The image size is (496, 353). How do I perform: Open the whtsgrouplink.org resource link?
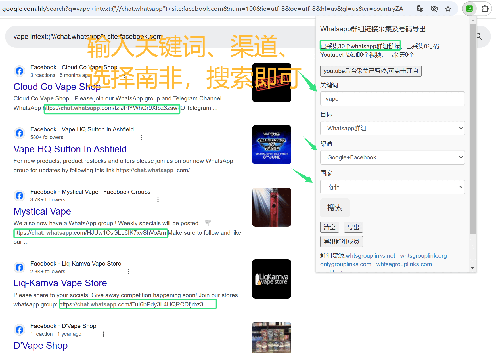pyautogui.click(x=423, y=256)
